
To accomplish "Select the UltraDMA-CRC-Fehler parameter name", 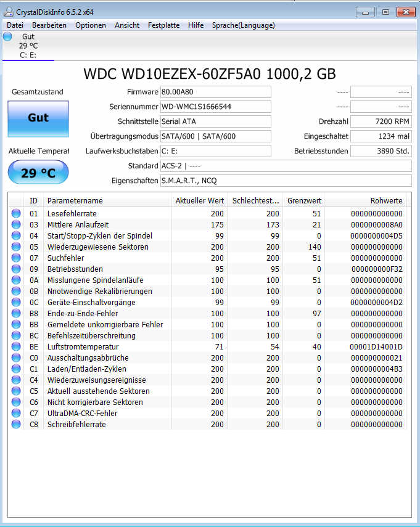I will (x=83, y=413).
